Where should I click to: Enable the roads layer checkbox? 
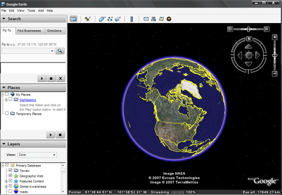tap(10, 191)
